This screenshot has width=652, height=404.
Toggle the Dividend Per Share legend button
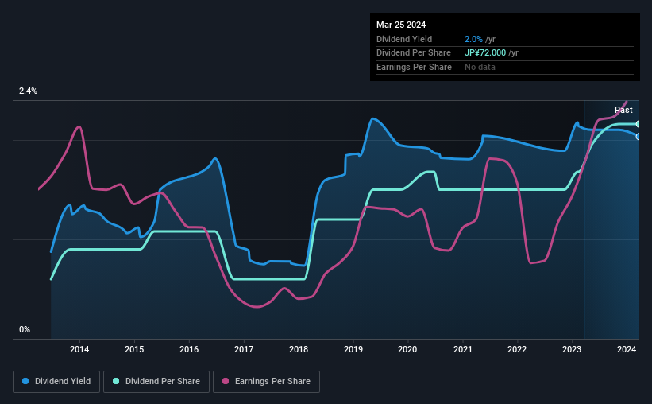pyautogui.click(x=156, y=382)
